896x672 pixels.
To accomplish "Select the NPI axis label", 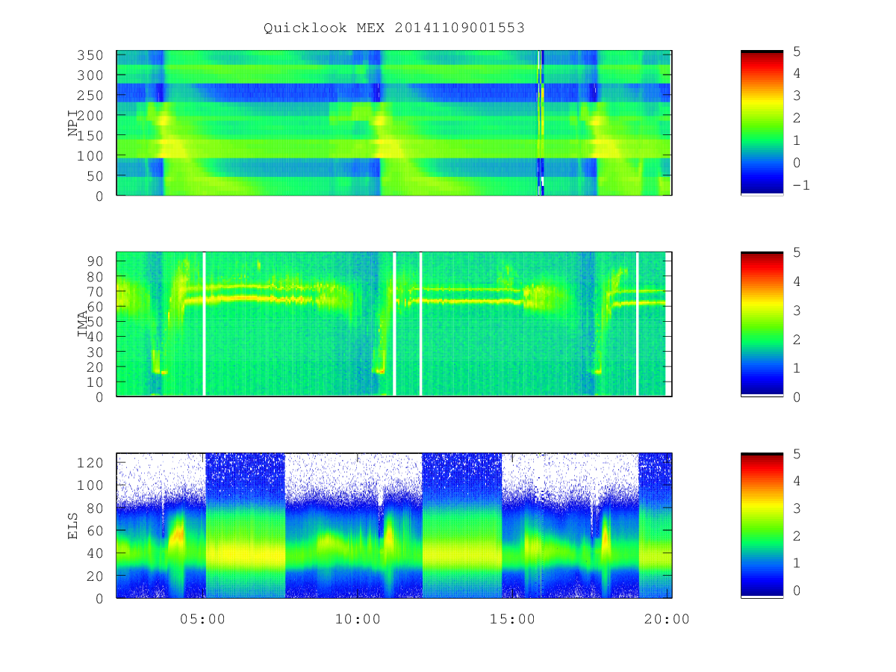I will (73, 123).
